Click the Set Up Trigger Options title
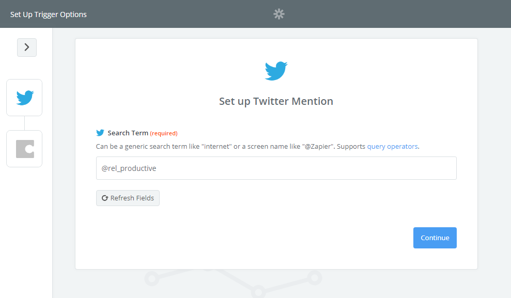This screenshot has width=511, height=298. tap(49, 14)
